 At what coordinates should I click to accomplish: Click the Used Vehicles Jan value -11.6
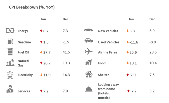point(134,42)
